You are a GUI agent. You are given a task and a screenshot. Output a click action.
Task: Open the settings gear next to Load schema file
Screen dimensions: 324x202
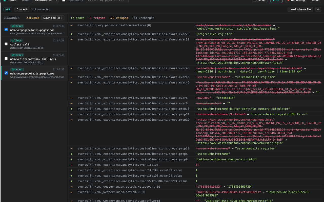coord(318,9)
